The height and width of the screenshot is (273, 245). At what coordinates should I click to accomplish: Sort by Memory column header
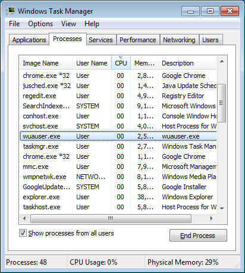tap(145, 63)
